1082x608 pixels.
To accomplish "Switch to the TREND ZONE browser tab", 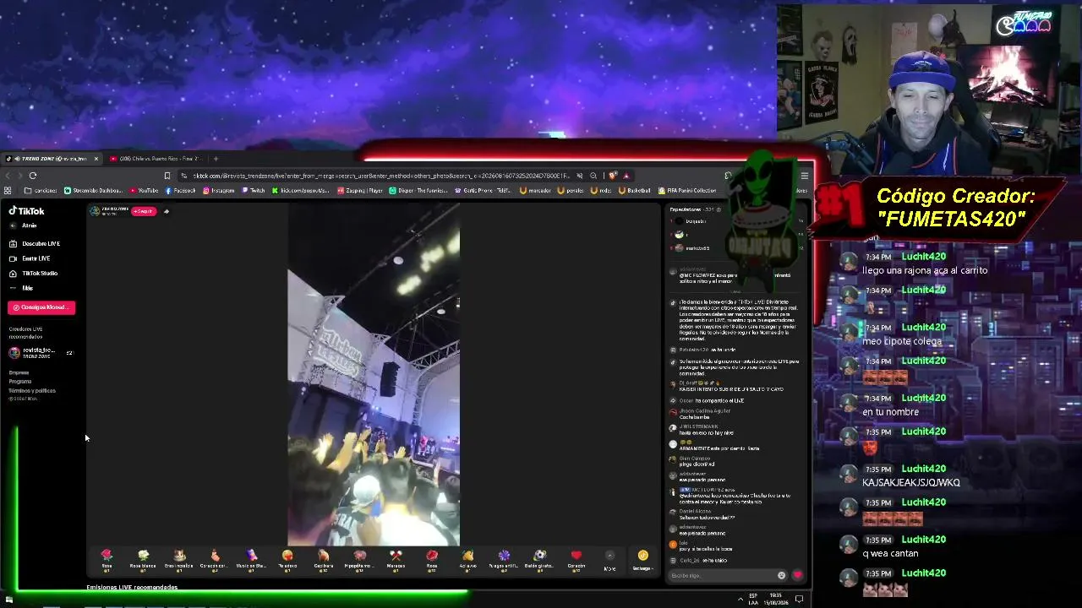I will click(52, 159).
